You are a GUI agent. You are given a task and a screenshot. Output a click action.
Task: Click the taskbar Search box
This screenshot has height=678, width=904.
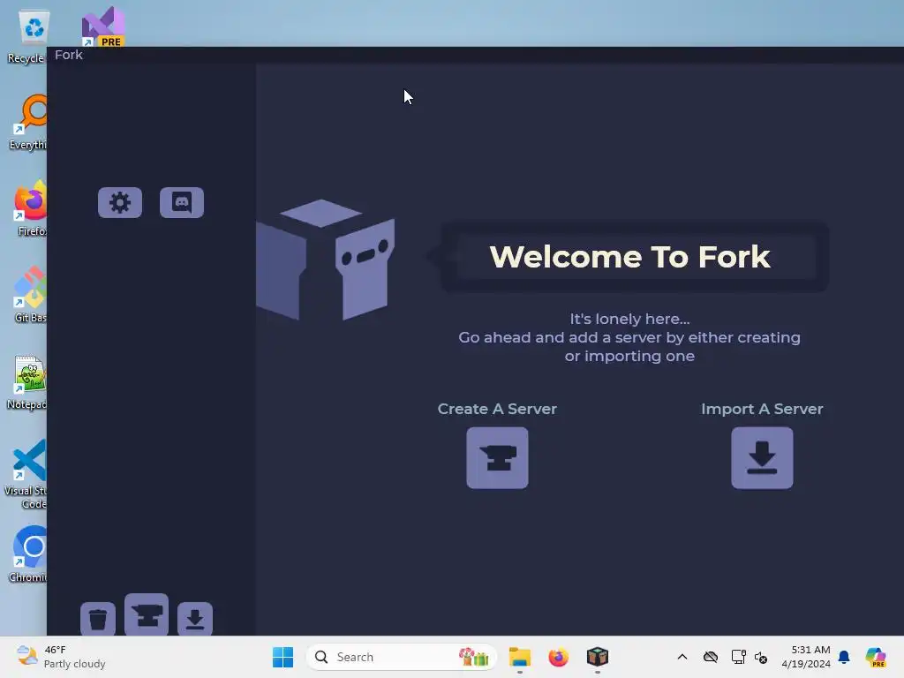[402, 657]
